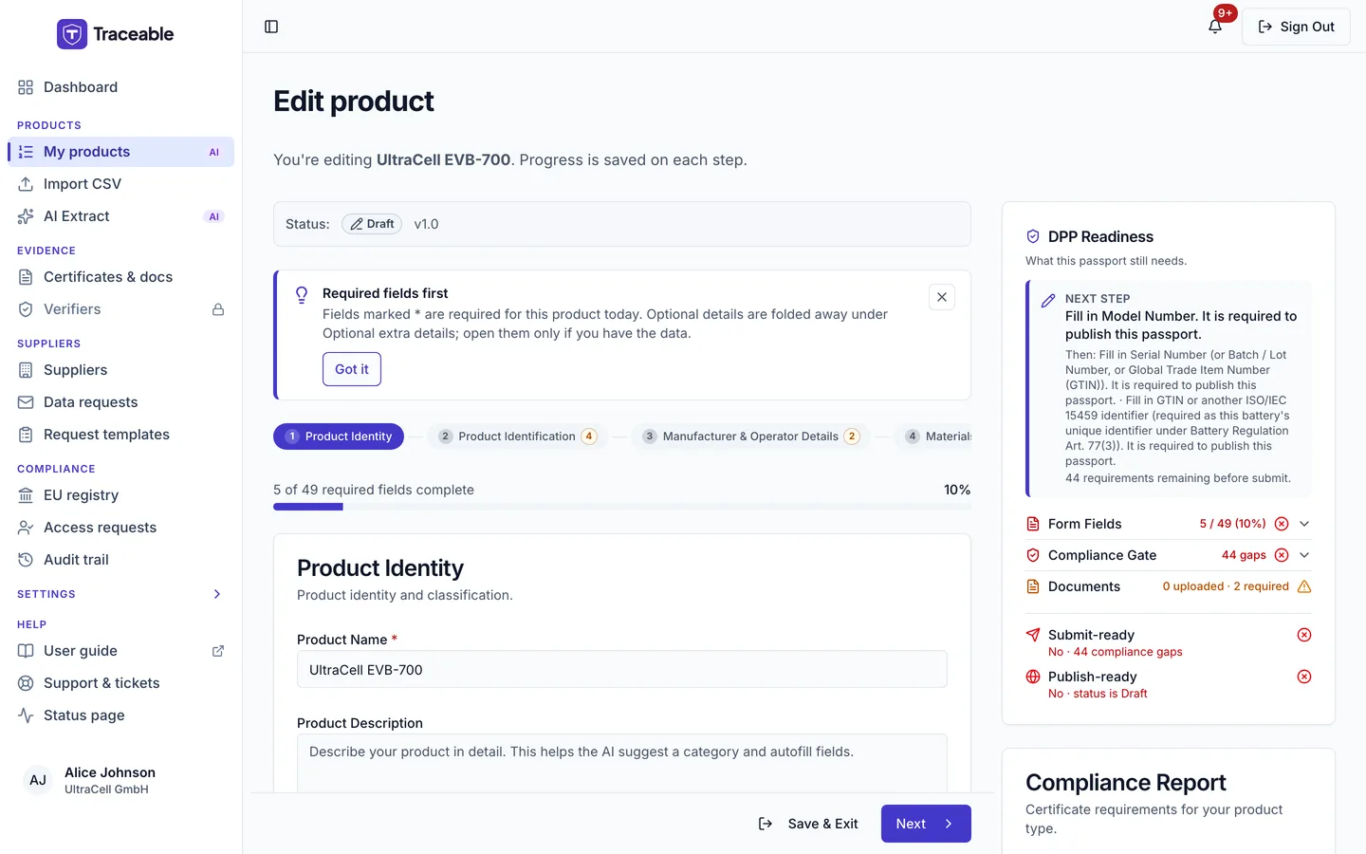Image resolution: width=1366 pixels, height=854 pixels.
Task: Click the '5 / 49 (10%)' form fields value
Action: tap(1232, 524)
